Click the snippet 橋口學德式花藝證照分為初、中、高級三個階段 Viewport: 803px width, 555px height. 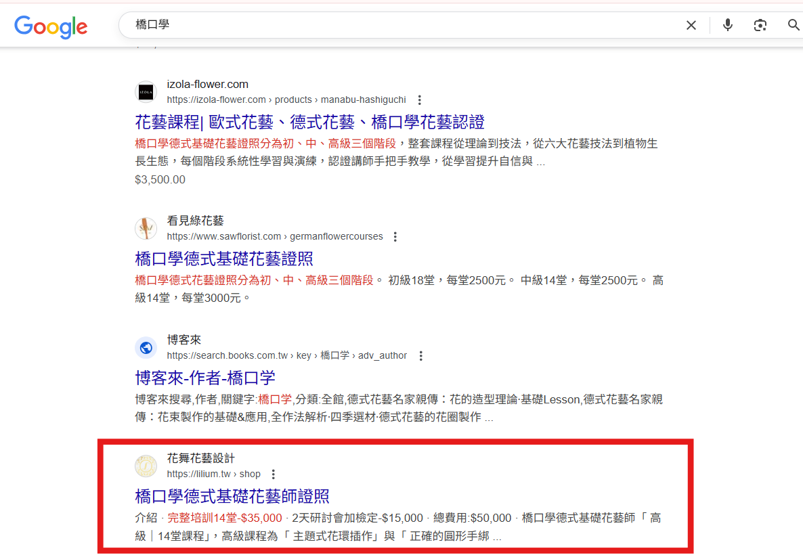coord(254,280)
